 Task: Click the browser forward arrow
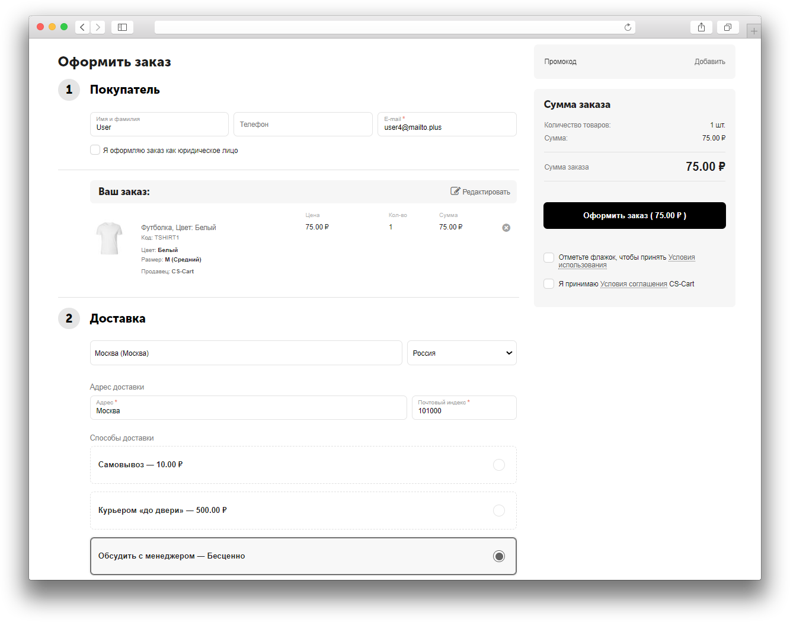coord(98,27)
